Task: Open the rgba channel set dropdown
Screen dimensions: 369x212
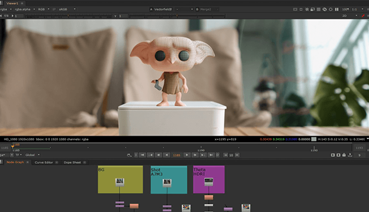Action: [x=6, y=9]
